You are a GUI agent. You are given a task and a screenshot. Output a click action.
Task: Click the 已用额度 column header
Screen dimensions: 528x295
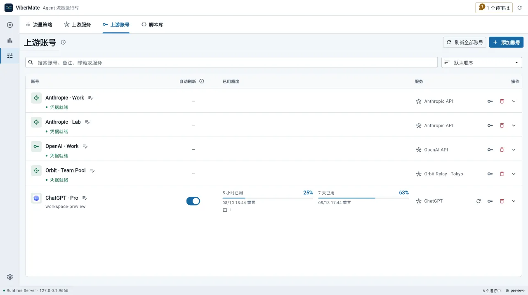231,81
